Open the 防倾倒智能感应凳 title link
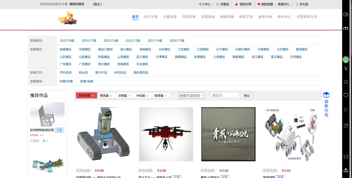Viewport: 352px width, 178px height. click(x=42, y=130)
